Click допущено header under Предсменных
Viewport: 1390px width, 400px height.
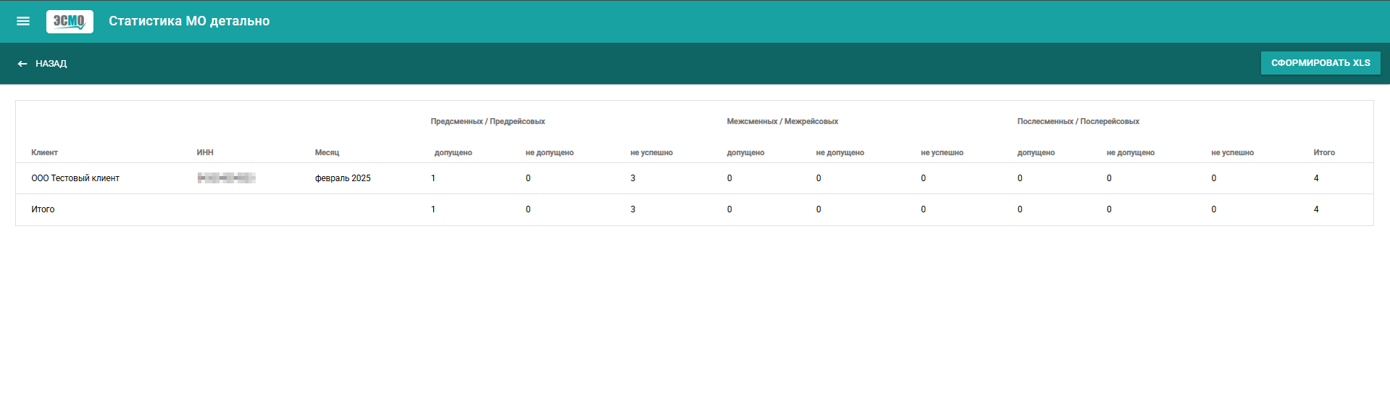[x=453, y=153]
